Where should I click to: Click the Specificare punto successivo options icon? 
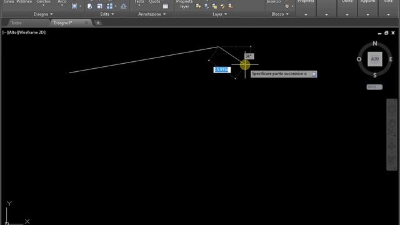tap(314, 74)
